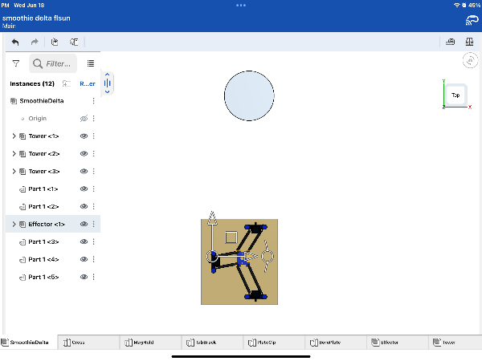Open the mass properties scale icon
The width and height of the screenshot is (482, 361).
coord(469,42)
